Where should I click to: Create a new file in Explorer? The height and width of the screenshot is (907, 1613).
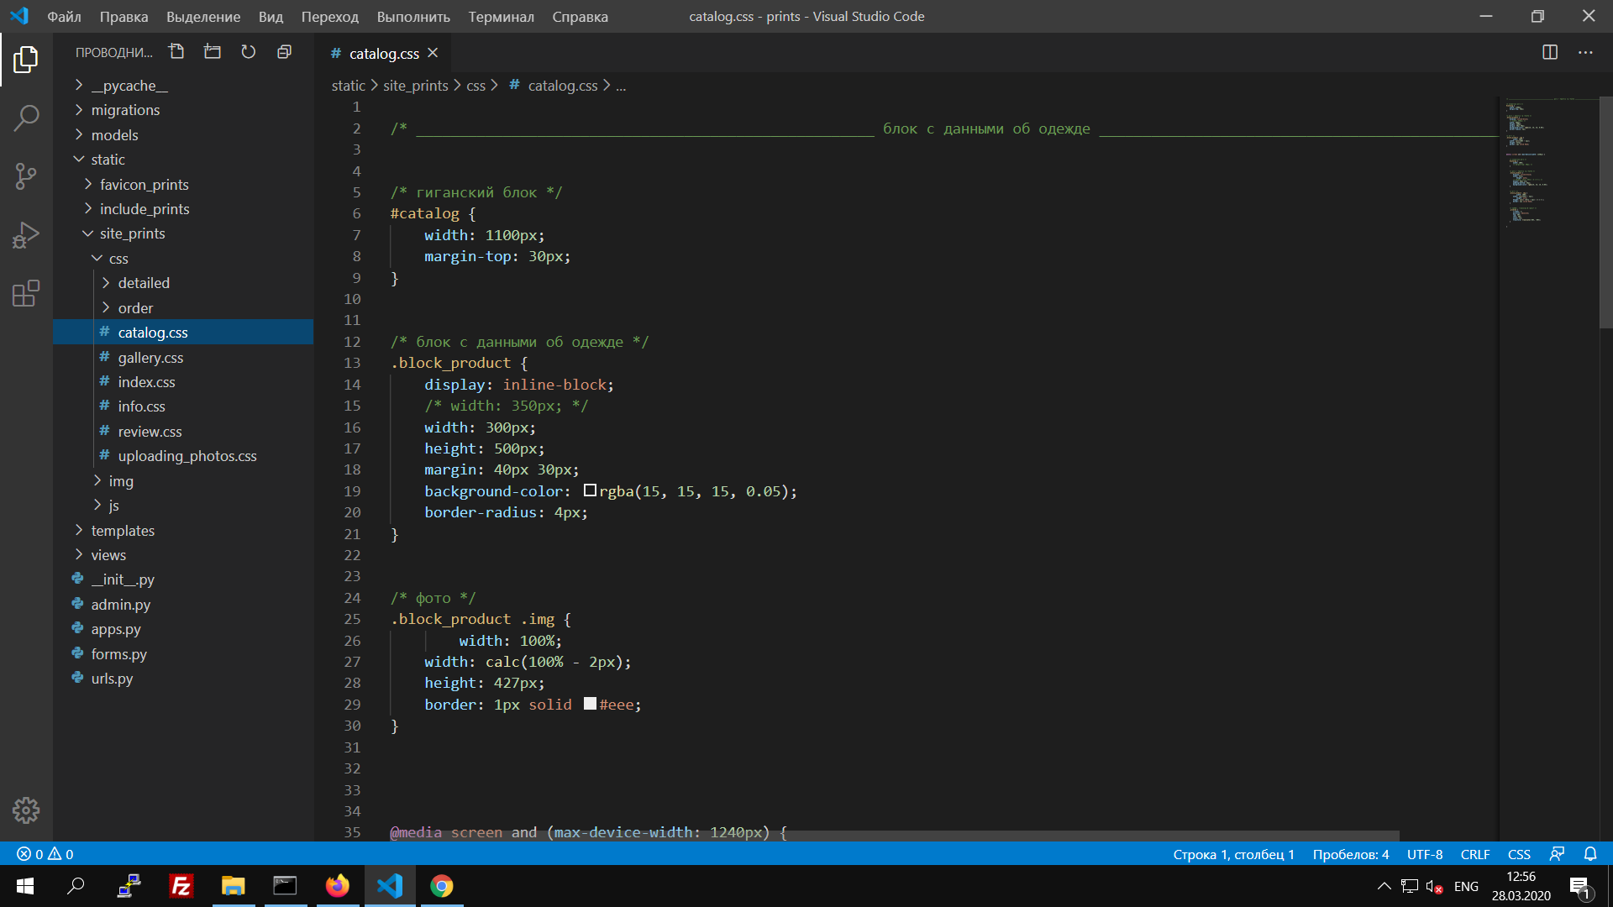coord(176,52)
